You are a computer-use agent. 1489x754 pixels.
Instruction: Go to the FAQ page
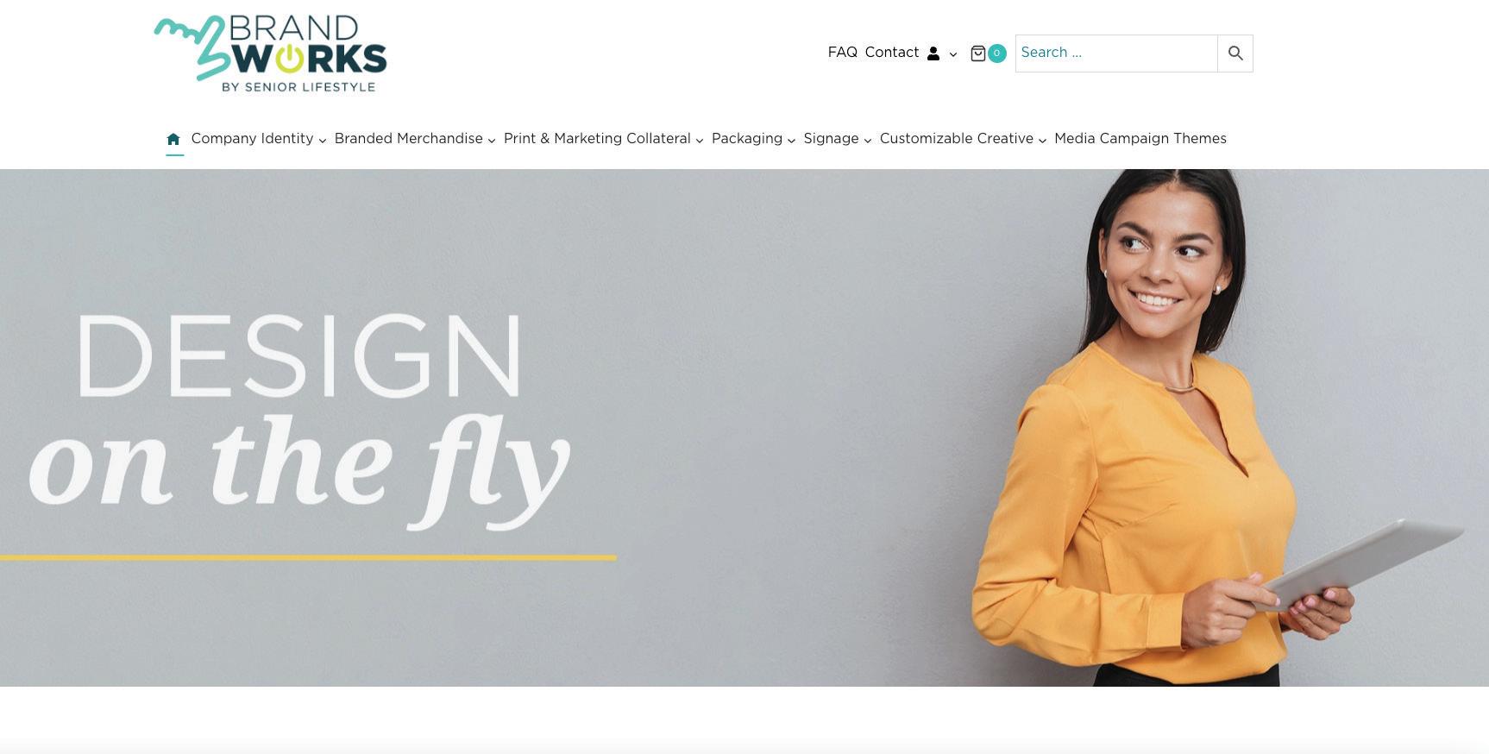coord(843,53)
